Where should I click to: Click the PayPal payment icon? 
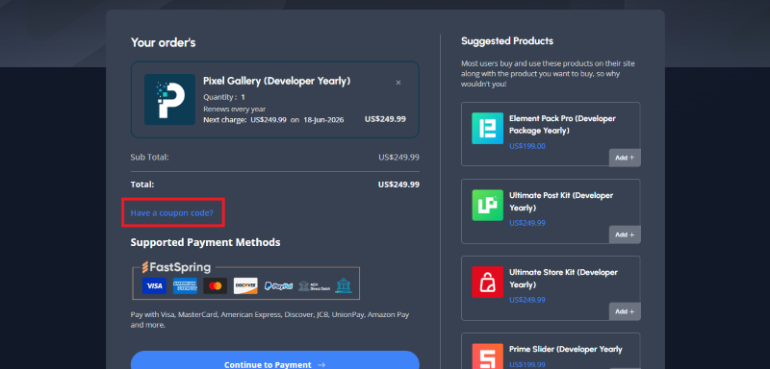point(278,285)
